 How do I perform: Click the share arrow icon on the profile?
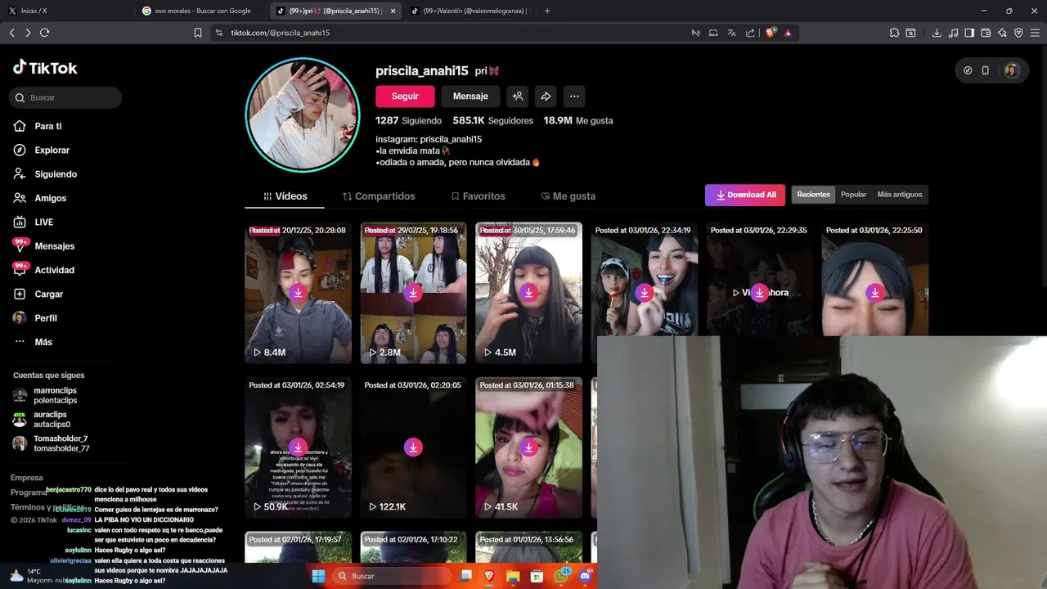(x=546, y=96)
